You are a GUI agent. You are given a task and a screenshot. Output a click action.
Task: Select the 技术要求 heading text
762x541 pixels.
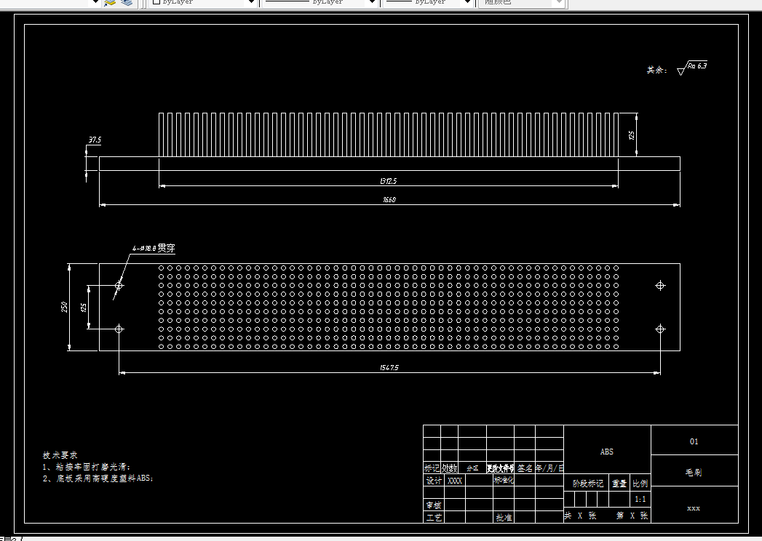pyautogui.click(x=60, y=455)
